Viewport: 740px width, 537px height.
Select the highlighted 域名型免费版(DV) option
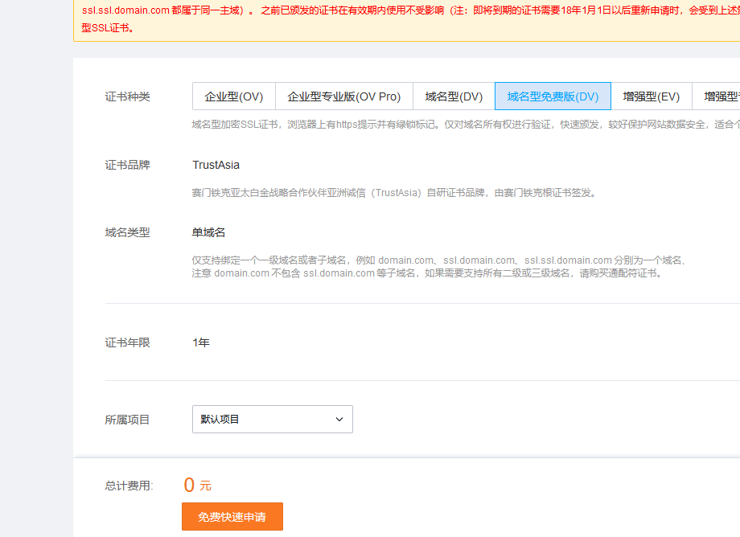pos(553,96)
